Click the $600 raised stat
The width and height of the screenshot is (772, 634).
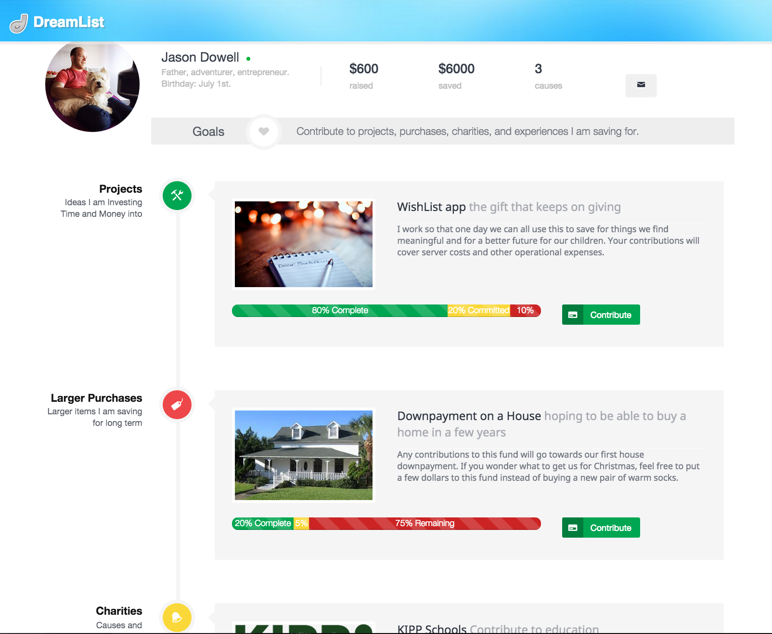364,76
